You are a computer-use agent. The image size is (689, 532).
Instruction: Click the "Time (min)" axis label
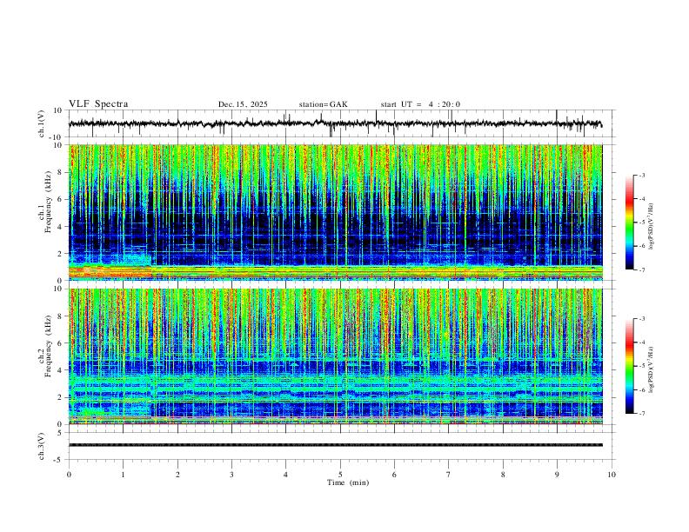pyautogui.click(x=348, y=482)
